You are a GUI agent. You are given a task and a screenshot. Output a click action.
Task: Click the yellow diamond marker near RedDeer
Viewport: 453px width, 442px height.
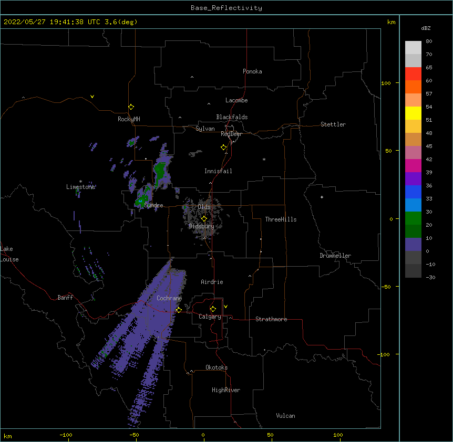coord(224,148)
